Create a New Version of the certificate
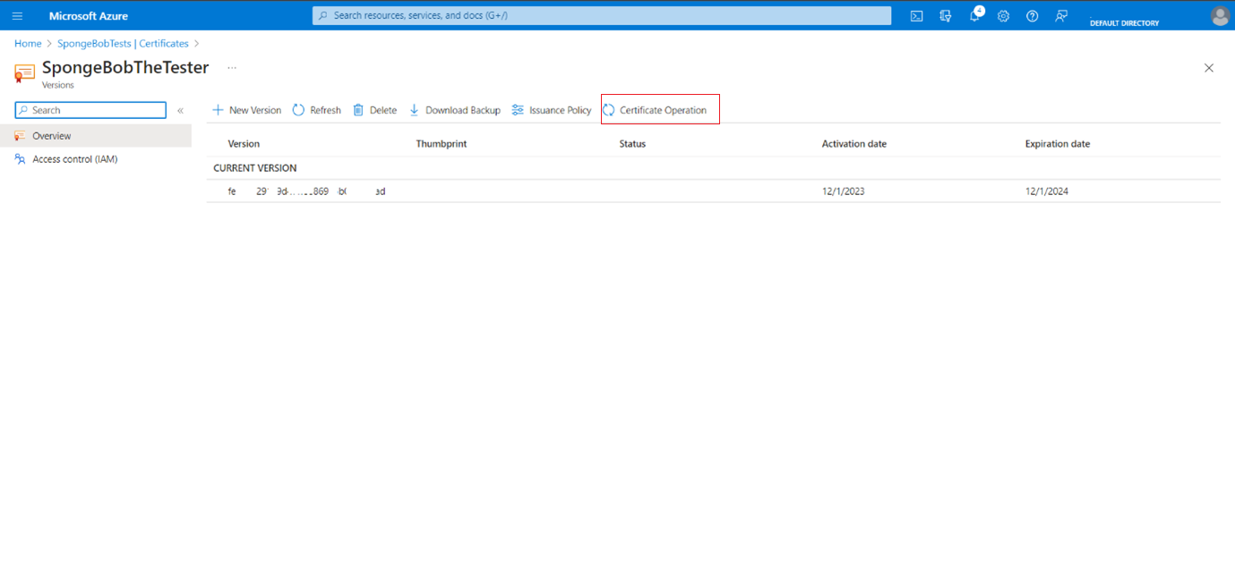 (x=246, y=109)
